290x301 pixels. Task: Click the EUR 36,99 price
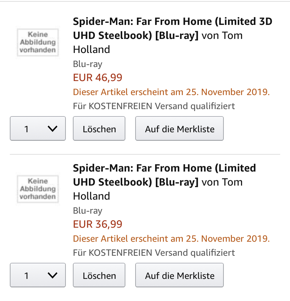pyautogui.click(x=97, y=224)
